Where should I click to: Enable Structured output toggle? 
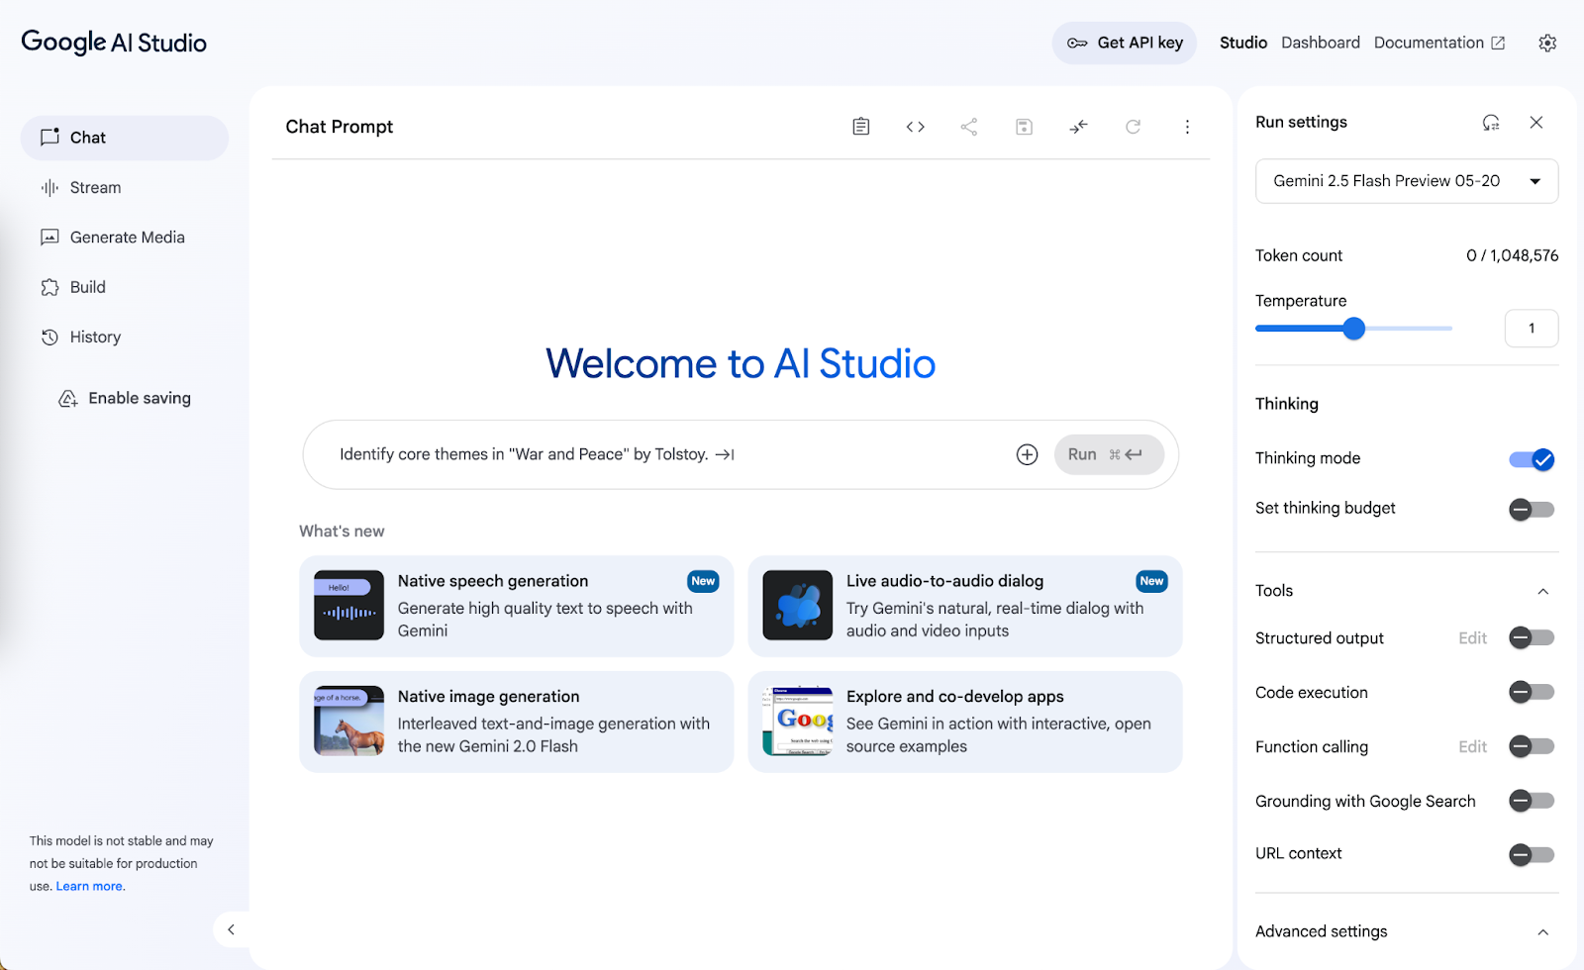1532,638
